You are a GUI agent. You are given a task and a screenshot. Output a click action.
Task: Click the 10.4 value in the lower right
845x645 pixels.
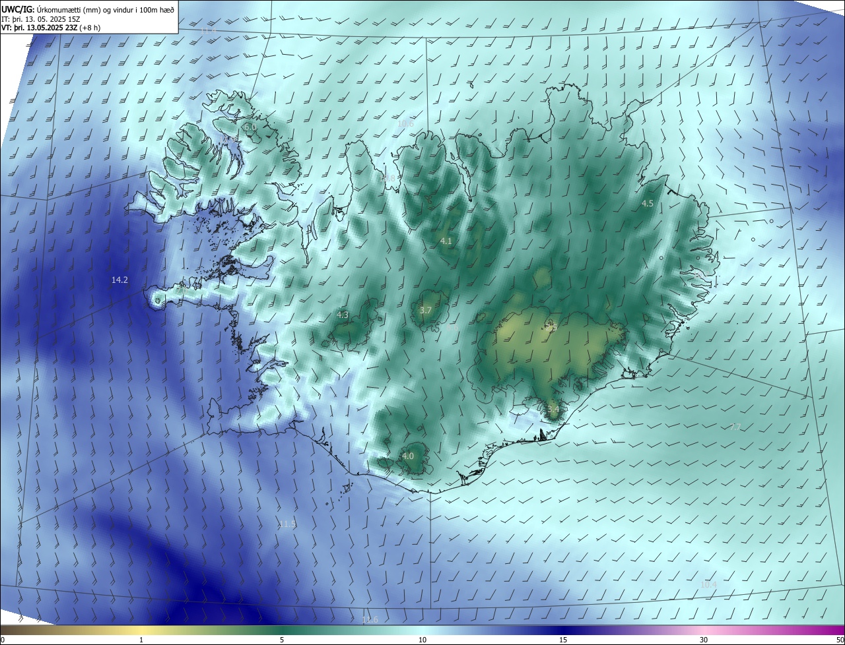point(708,584)
